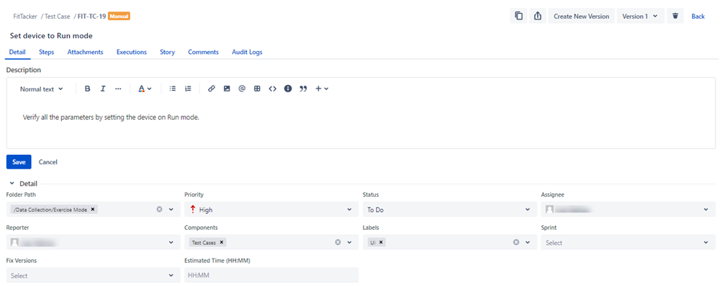720x286 pixels.
Task: Delete test case with trash icon
Action: pos(675,16)
